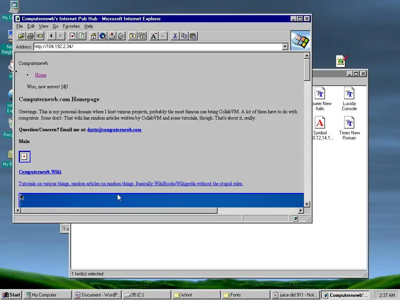The height and width of the screenshot is (300, 400).
Task: Click vertical scrollbar up arrow in Explorer
Action: 307,55
